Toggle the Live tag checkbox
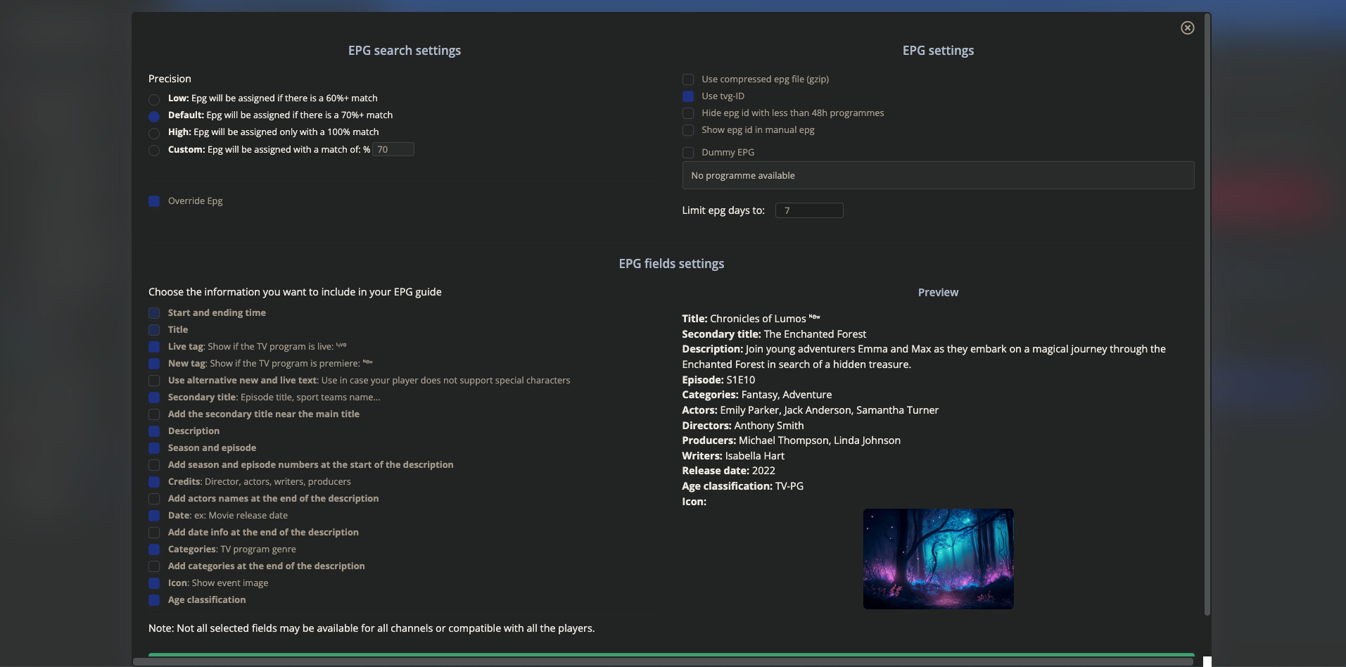1346x667 pixels. tap(154, 347)
